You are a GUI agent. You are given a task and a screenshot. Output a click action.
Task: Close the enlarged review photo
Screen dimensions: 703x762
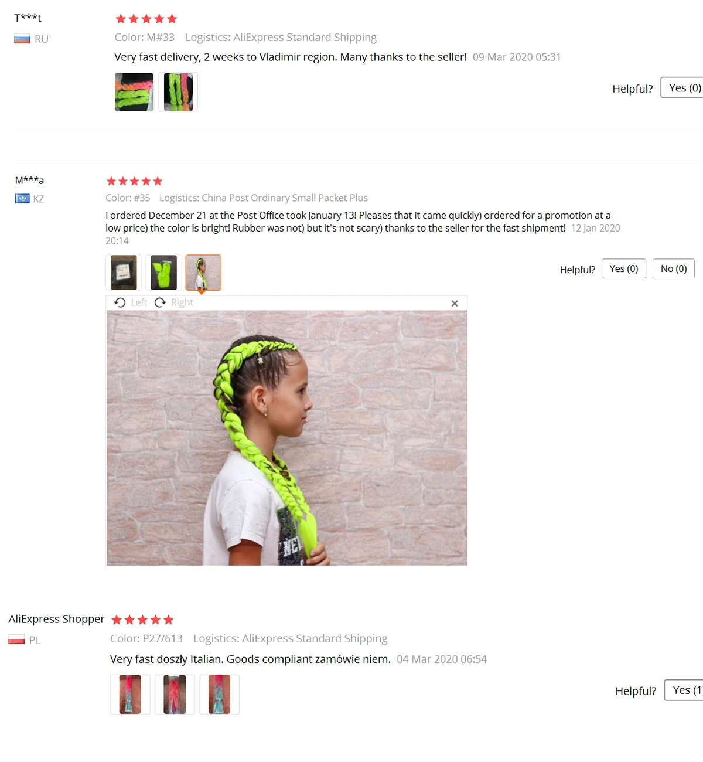click(x=455, y=303)
